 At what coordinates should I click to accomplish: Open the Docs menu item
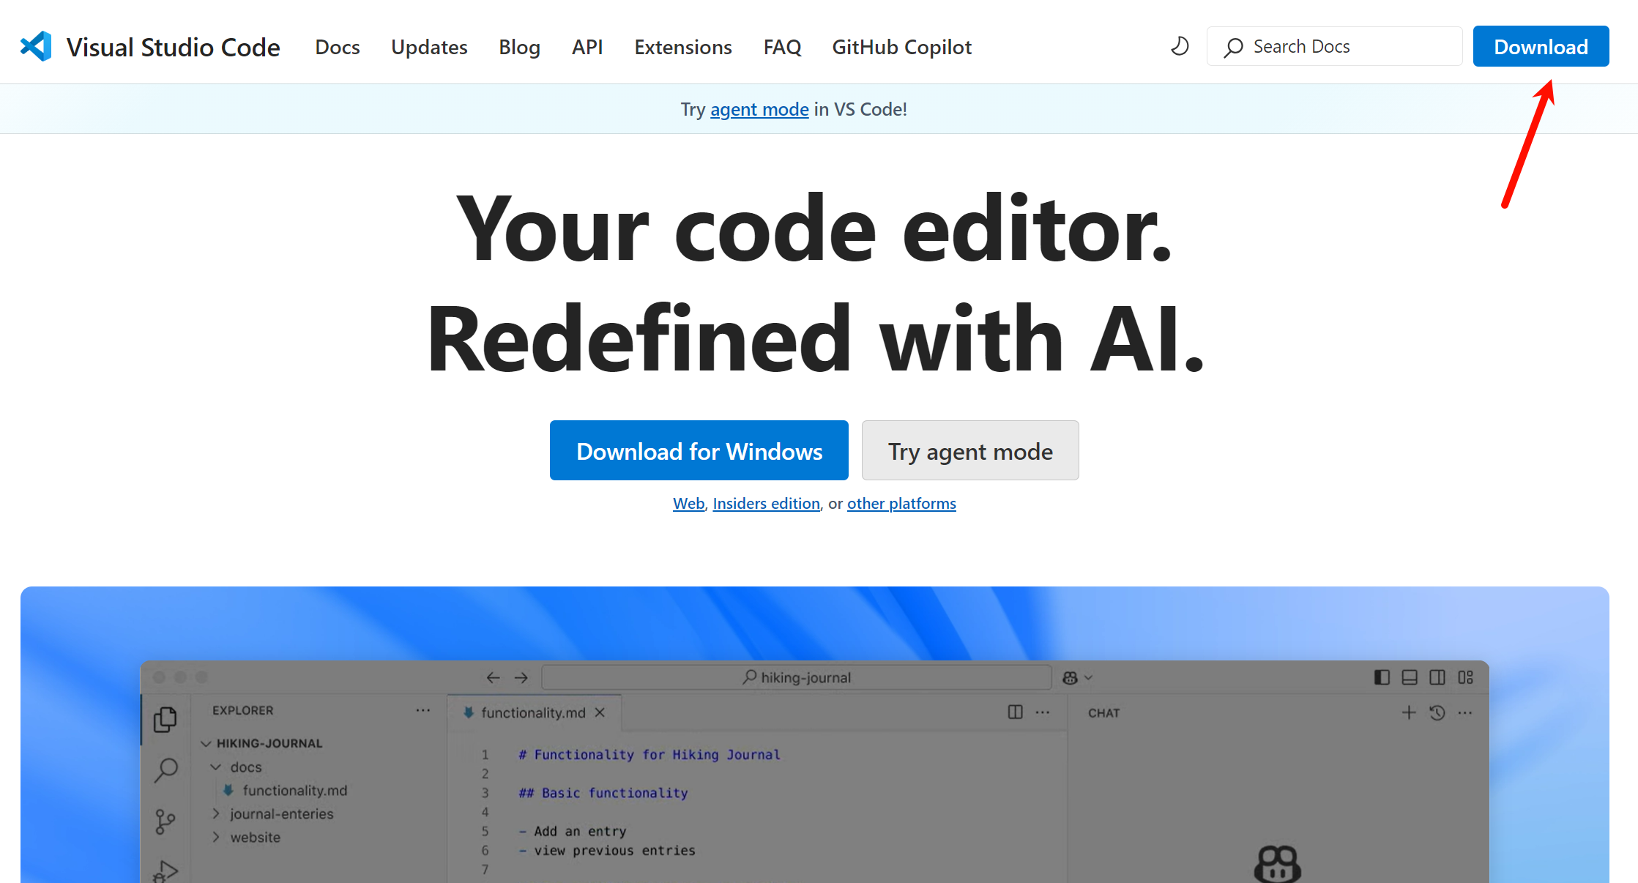(338, 47)
